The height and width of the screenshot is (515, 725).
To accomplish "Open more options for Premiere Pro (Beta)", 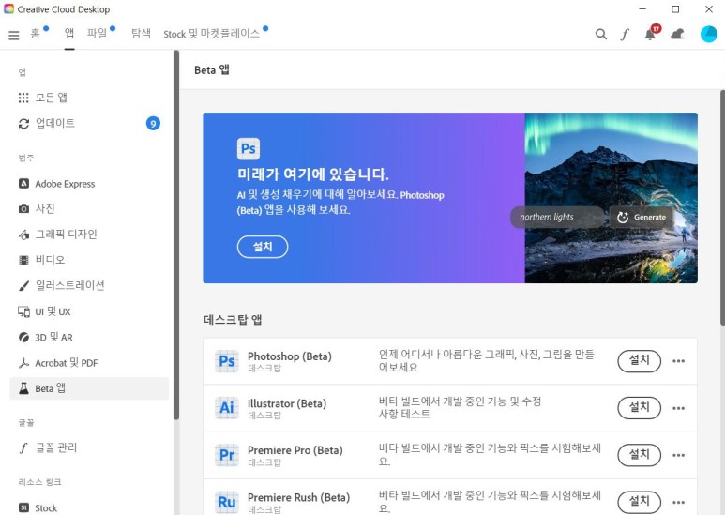I will pos(678,455).
